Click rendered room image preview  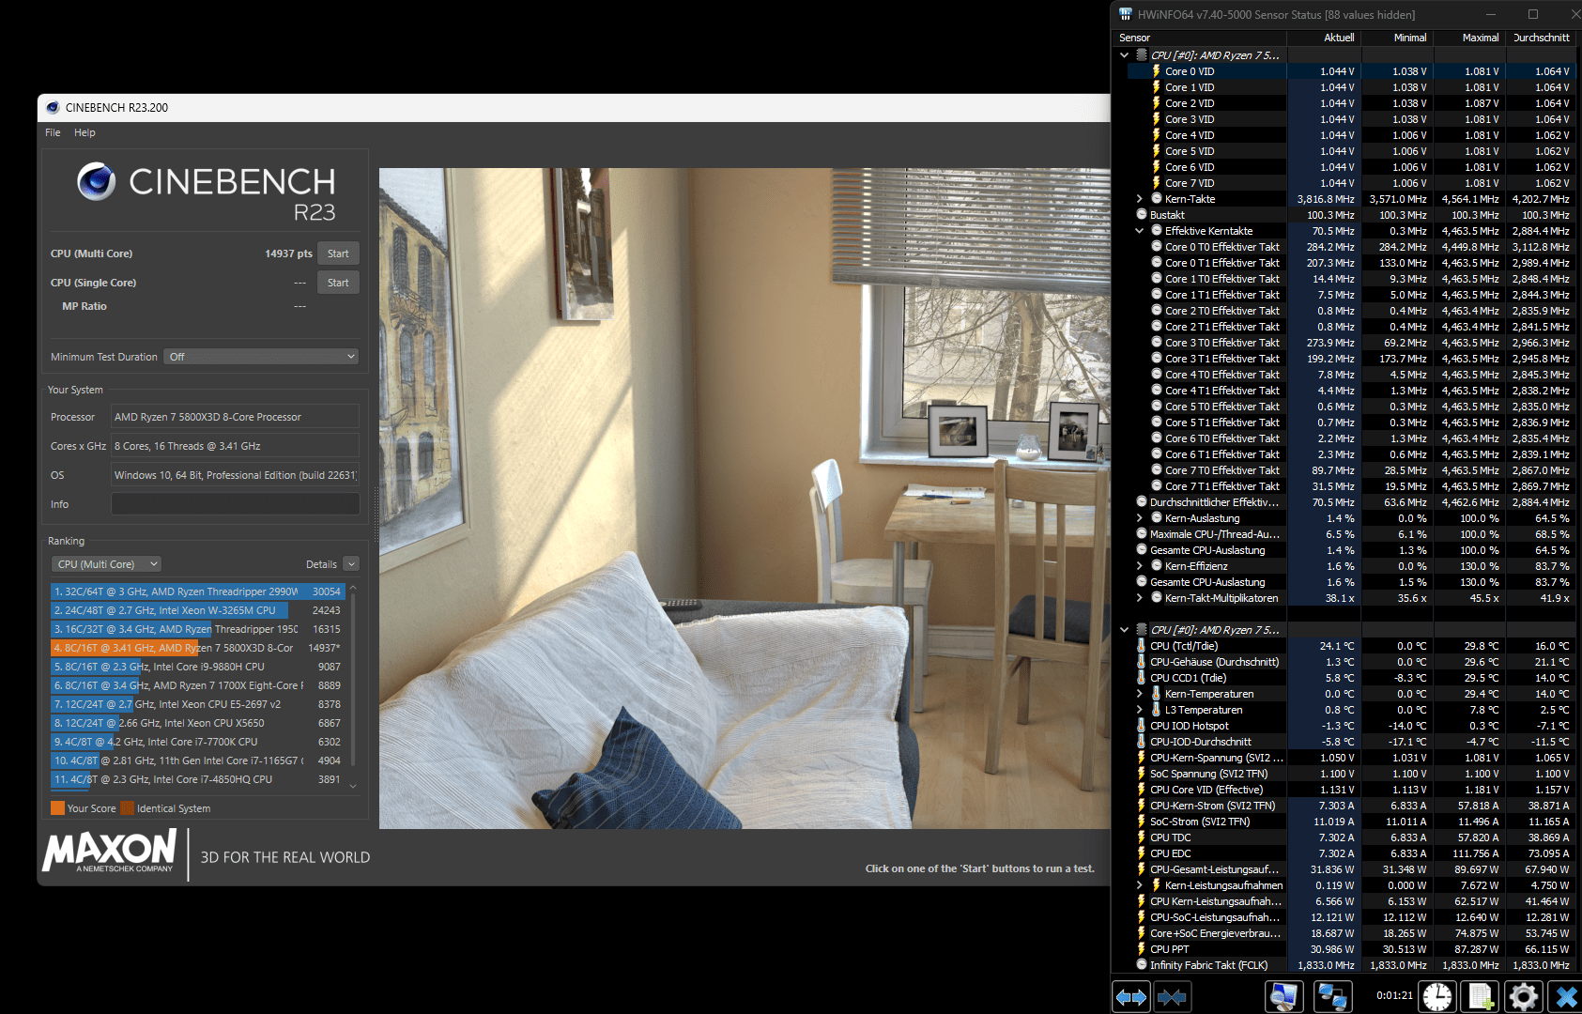coord(745,499)
